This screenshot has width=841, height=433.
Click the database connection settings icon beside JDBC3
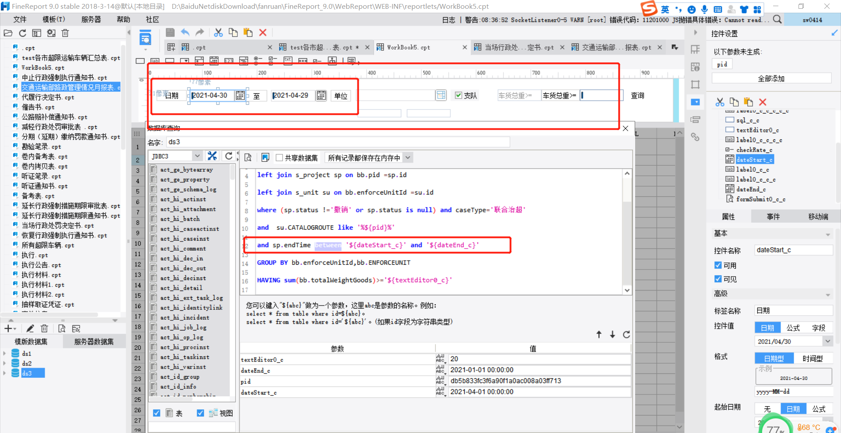[212, 156]
